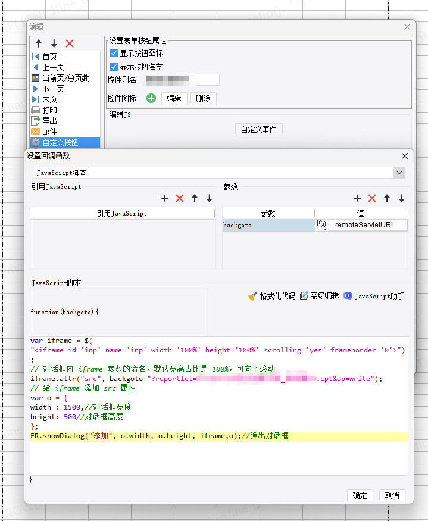Select 自定义按钮 in the toolbar list
Viewport: 428px width, 521px height.
[60, 142]
